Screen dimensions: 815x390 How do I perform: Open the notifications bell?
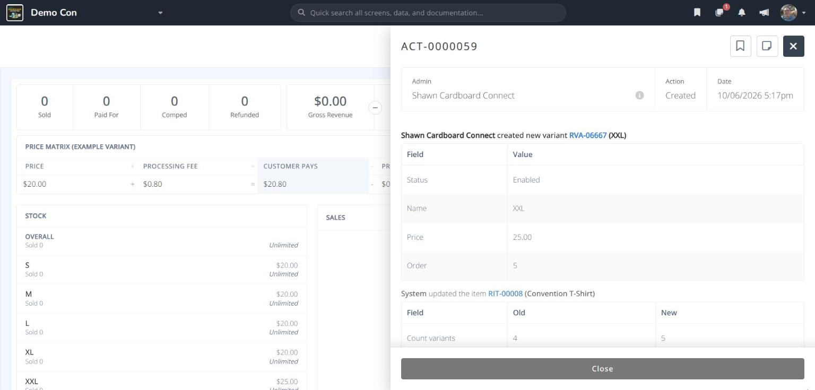pos(742,13)
